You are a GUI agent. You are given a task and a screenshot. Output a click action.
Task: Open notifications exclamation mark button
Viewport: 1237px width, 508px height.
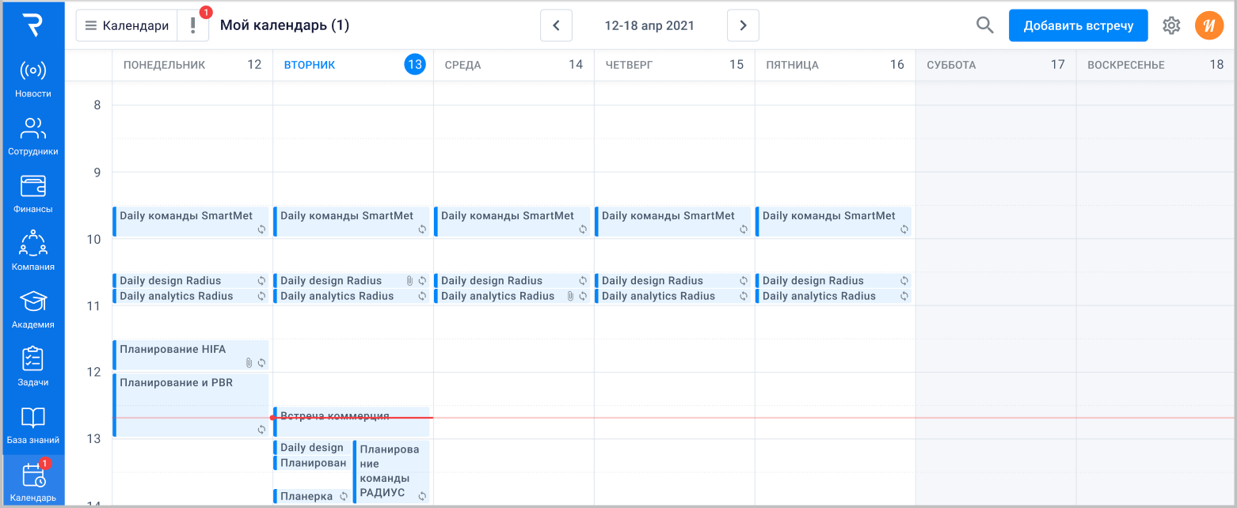point(193,25)
